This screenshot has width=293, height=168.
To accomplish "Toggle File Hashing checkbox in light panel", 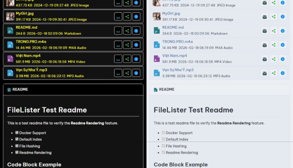I will (x=163, y=146).
